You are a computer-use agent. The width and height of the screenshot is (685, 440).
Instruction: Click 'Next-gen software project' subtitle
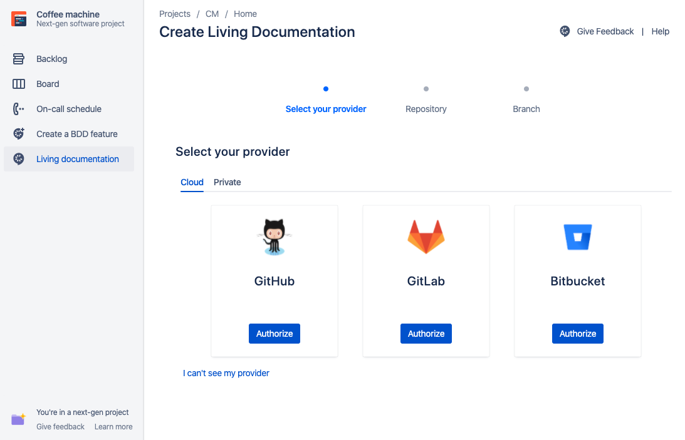click(80, 24)
